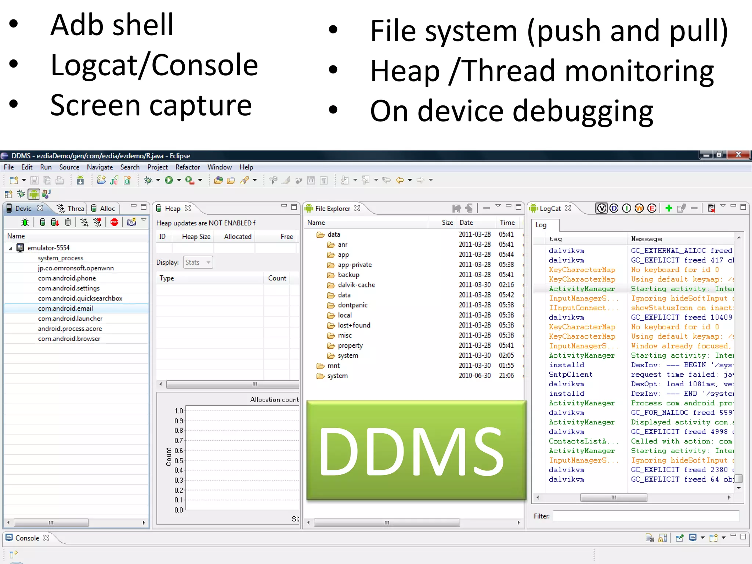Click the Clear Log icon in LogCat
This screenshot has width=752, height=564.
click(711, 208)
